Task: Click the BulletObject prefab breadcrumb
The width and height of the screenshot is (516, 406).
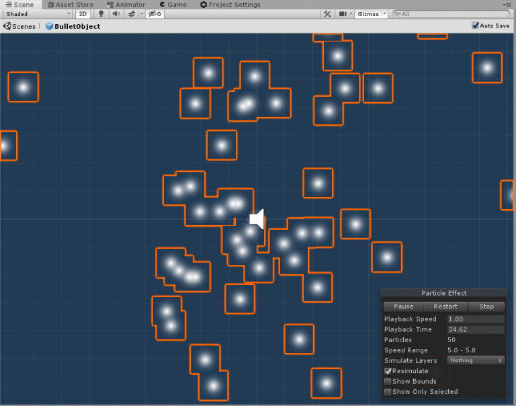Action: (73, 26)
